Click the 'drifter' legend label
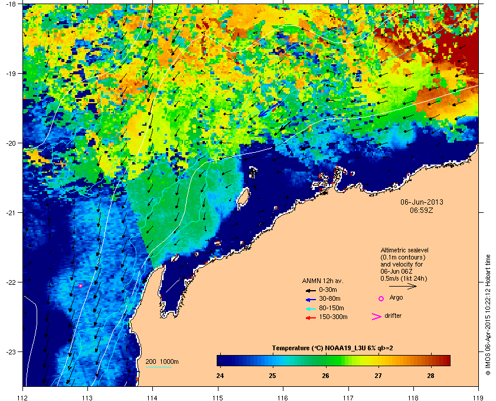The height and width of the screenshot is (401, 496). point(393,315)
